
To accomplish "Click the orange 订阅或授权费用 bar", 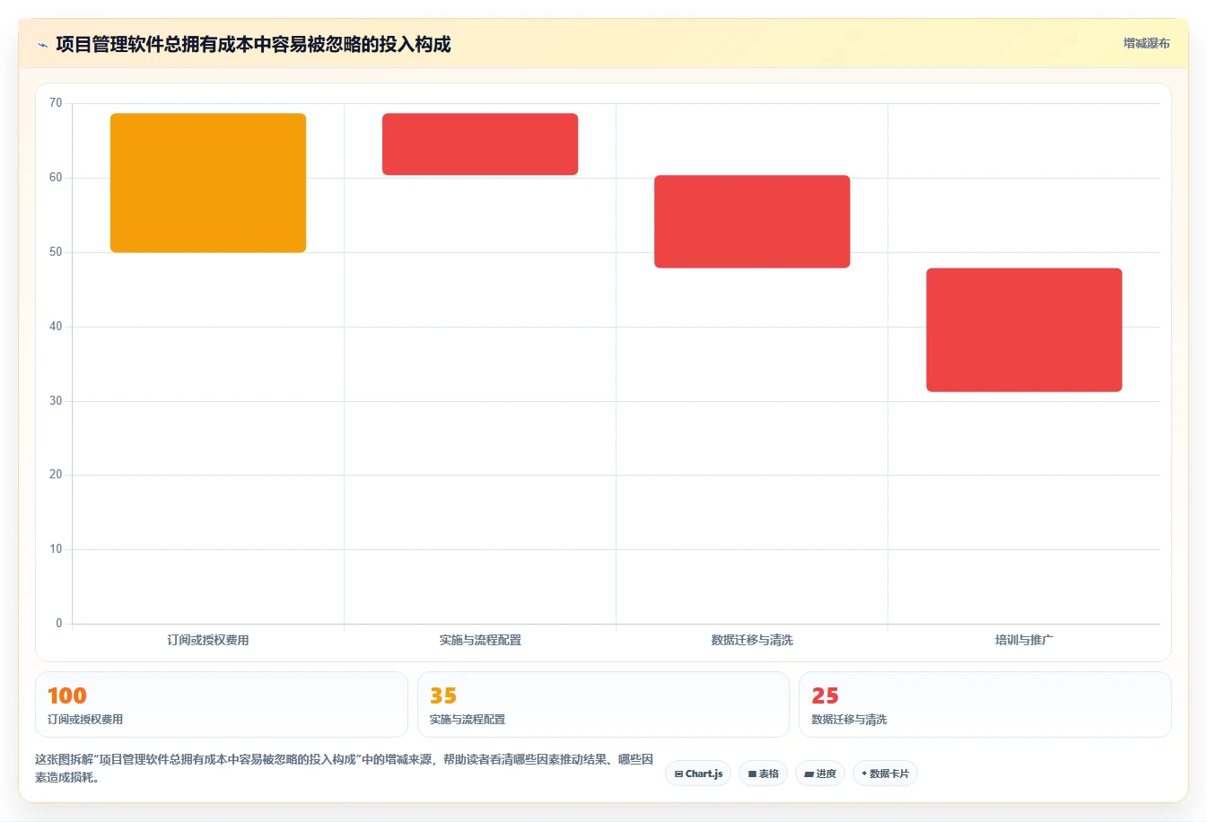I will (208, 183).
